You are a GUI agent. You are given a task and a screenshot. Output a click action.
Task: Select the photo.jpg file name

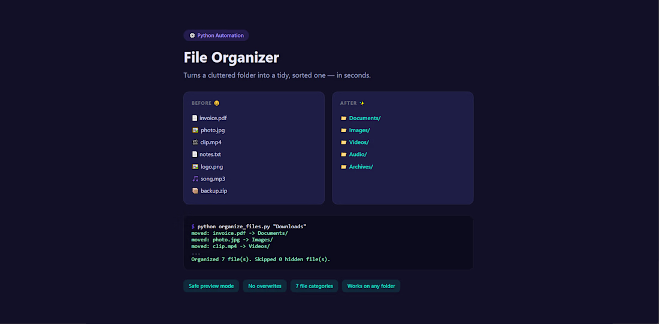tap(213, 130)
